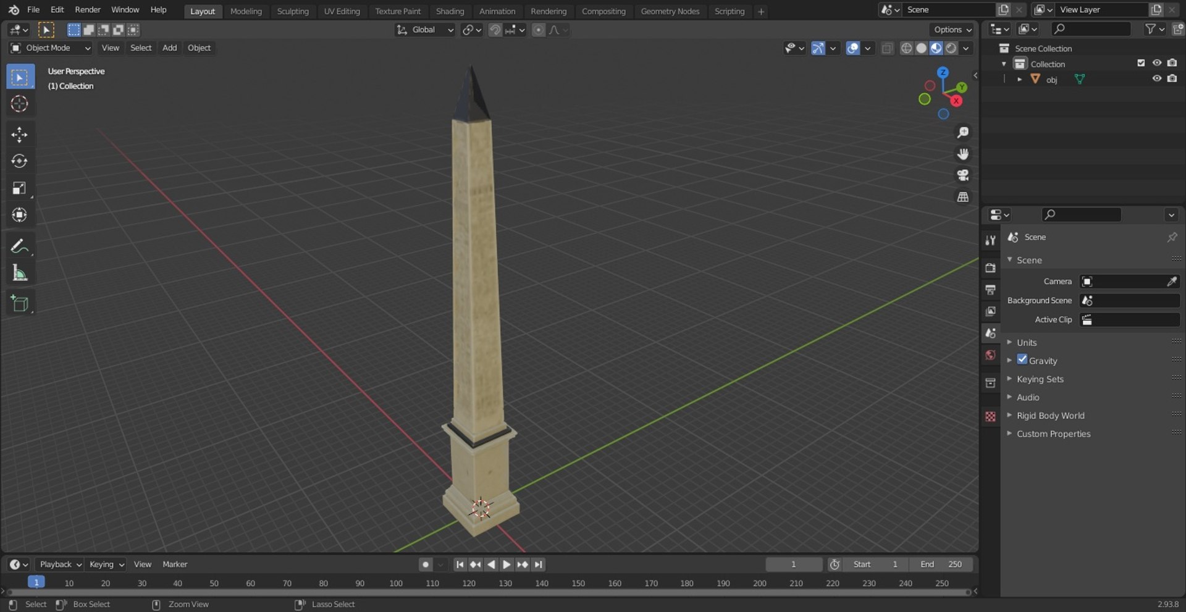Select the Add Cube tool
Viewport: 1186px width, 612px height.
[20, 304]
